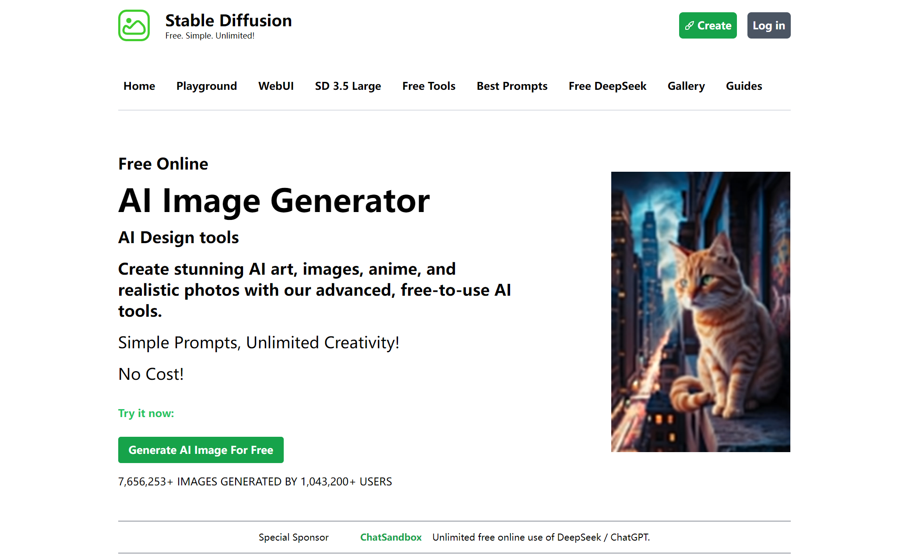Click the Try it now label
Image resolution: width=909 pixels, height=559 pixels.
click(146, 414)
